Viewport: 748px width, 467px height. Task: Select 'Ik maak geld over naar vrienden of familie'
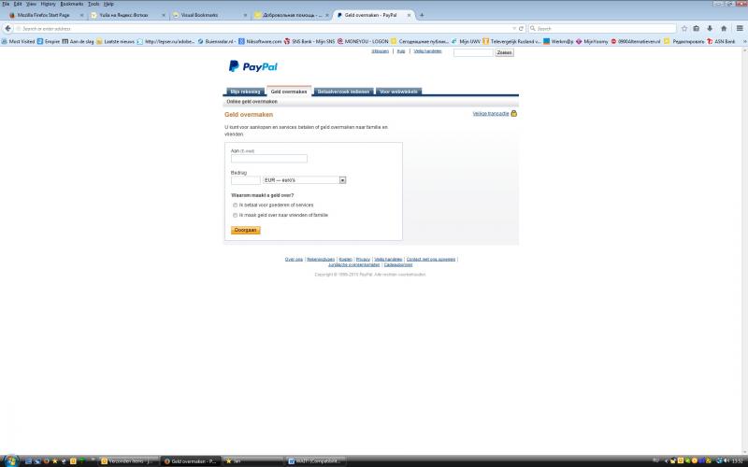pos(236,216)
